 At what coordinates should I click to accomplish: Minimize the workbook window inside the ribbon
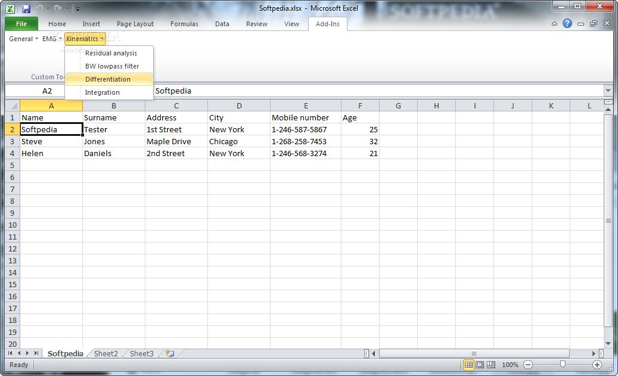pos(580,24)
